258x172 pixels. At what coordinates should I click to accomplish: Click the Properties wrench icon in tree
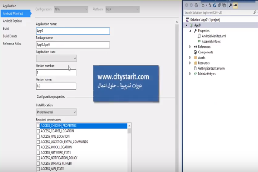click(195, 31)
